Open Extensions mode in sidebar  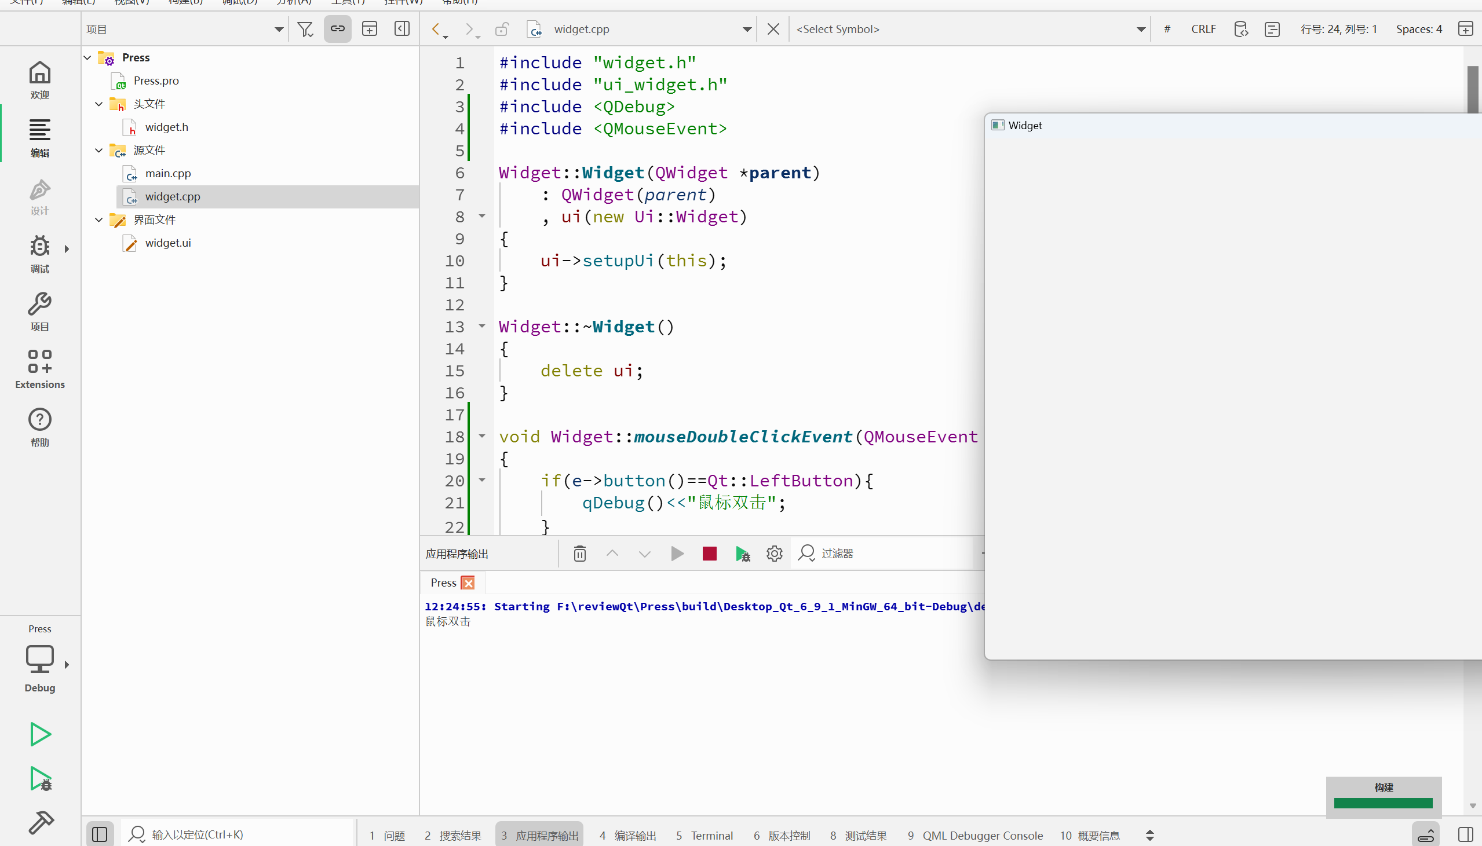[39, 369]
